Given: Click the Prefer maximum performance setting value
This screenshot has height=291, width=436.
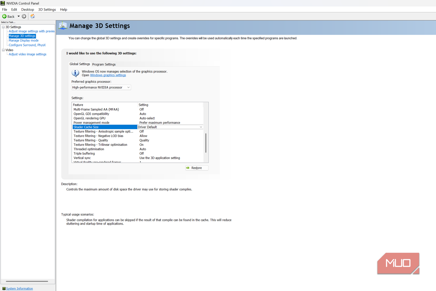Looking at the screenshot, I should [x=160, y=123].
